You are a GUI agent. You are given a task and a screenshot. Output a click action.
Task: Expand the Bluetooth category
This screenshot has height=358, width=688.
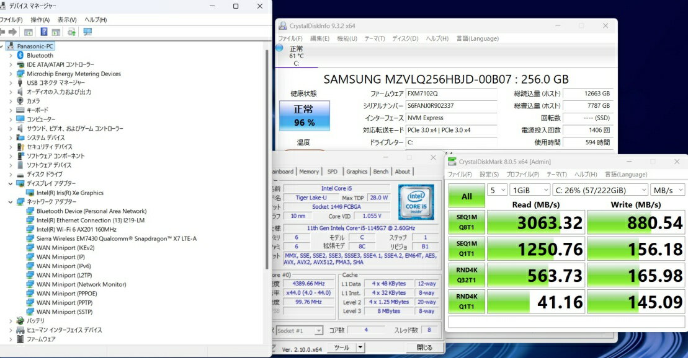point(11,55)
